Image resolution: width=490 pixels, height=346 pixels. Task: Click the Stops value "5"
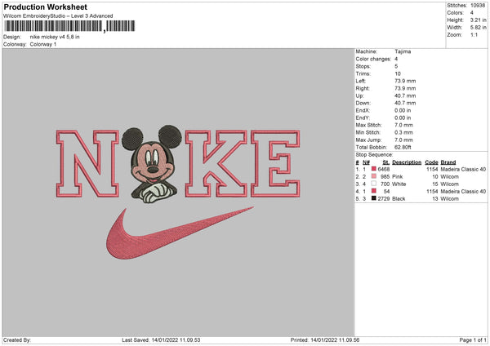[396, 66]
